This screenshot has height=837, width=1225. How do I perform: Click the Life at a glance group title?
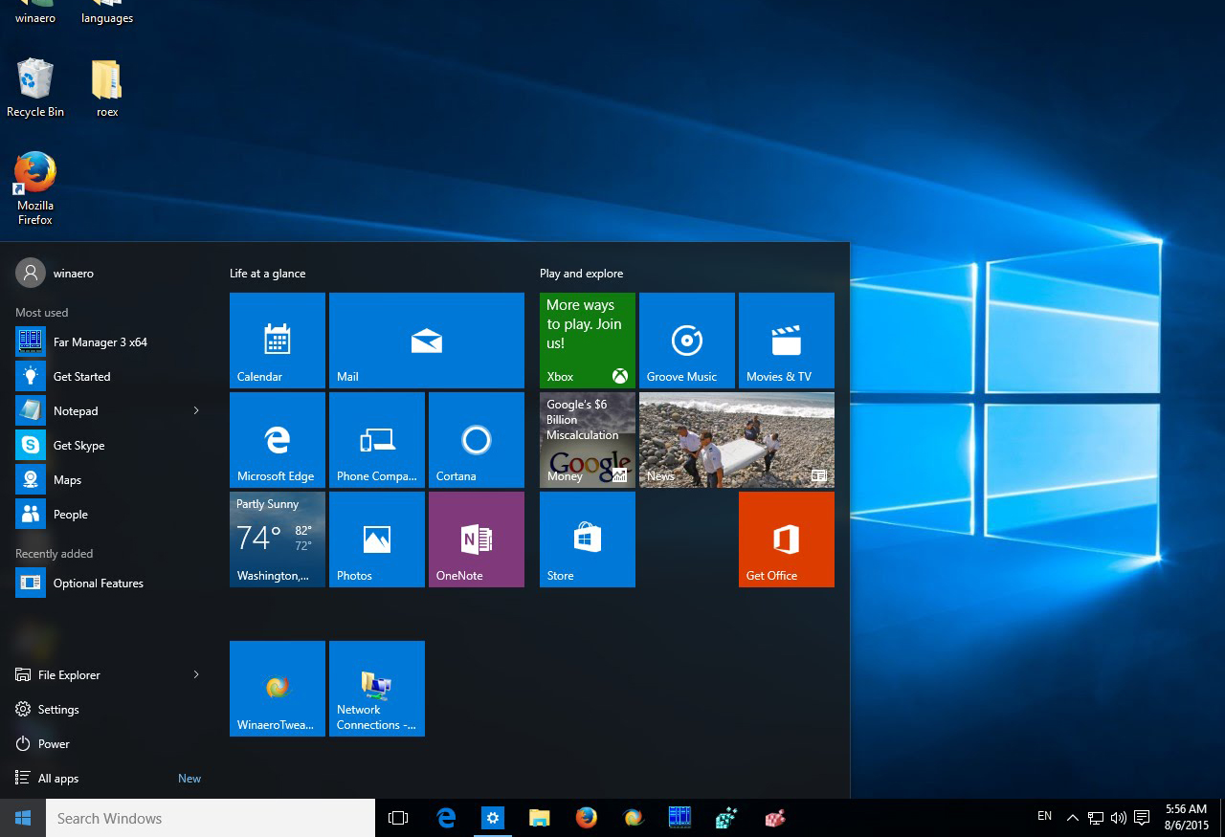(x=268, y=274)
